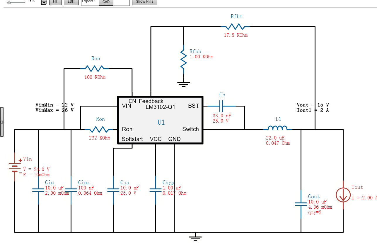Click the 100 KOhm value
377x244 pixels.
(x=95, y=77)
